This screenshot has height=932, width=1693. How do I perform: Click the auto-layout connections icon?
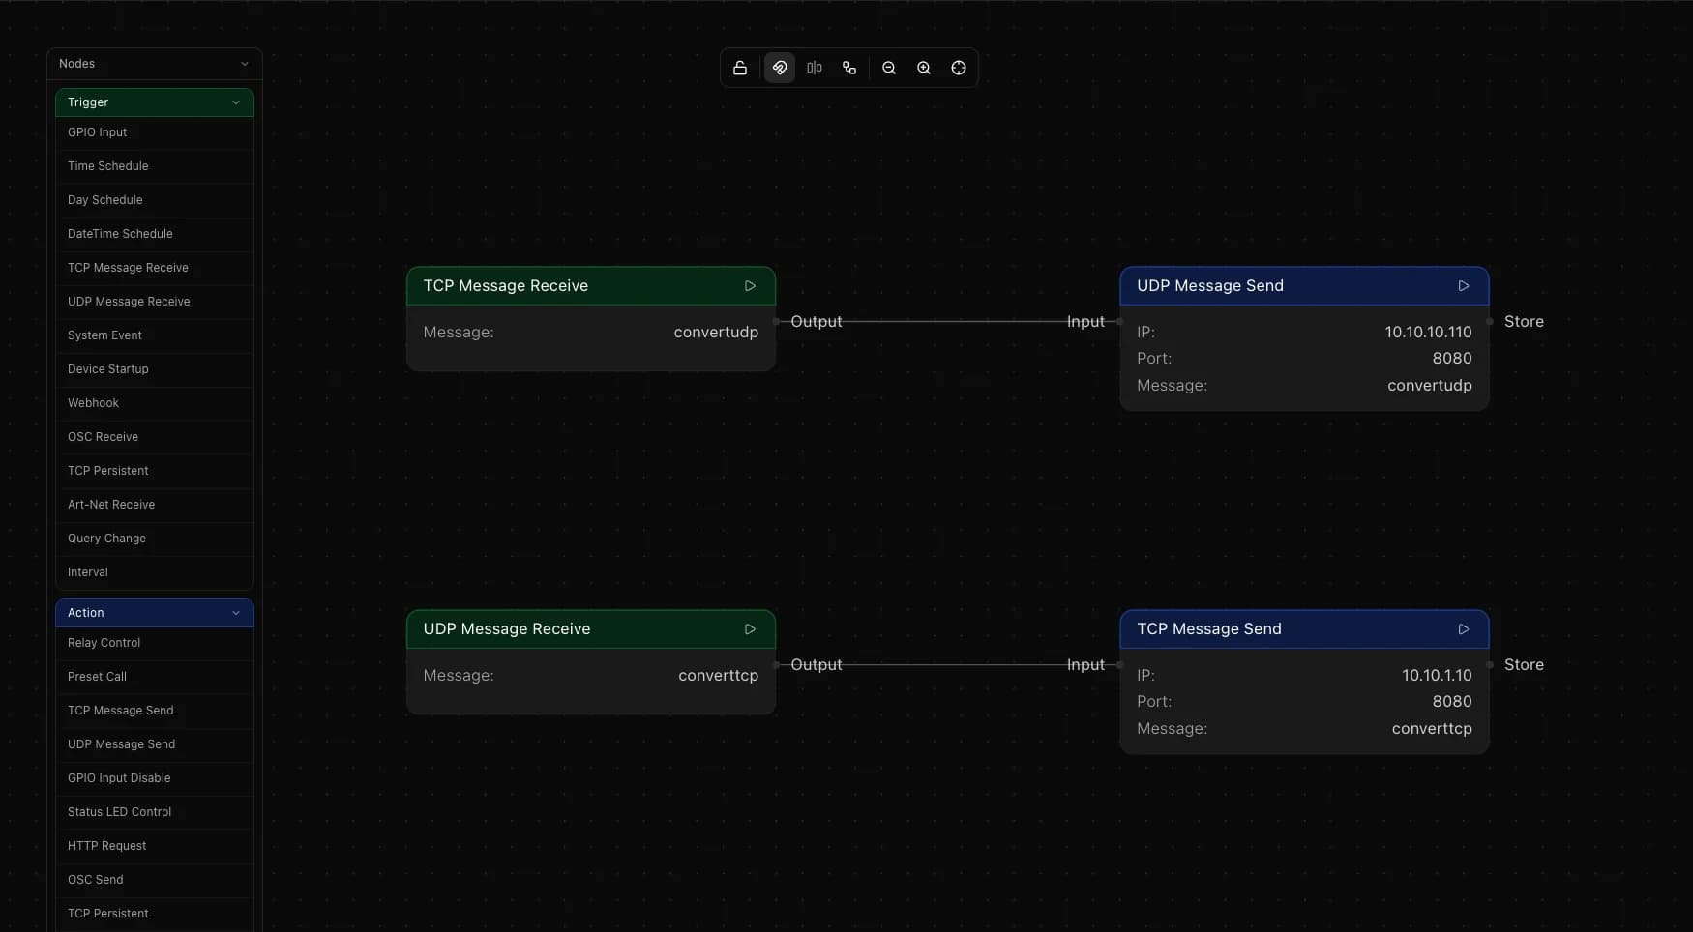tap(849, 68)
